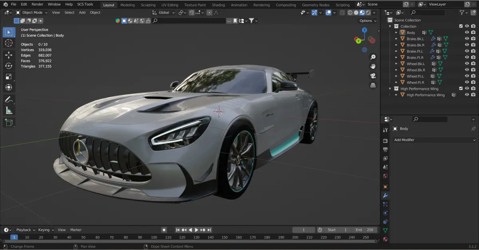Select the Annotate tool in the left toolbar
This screenshot has width=479, height=250.
coord(9,100)
